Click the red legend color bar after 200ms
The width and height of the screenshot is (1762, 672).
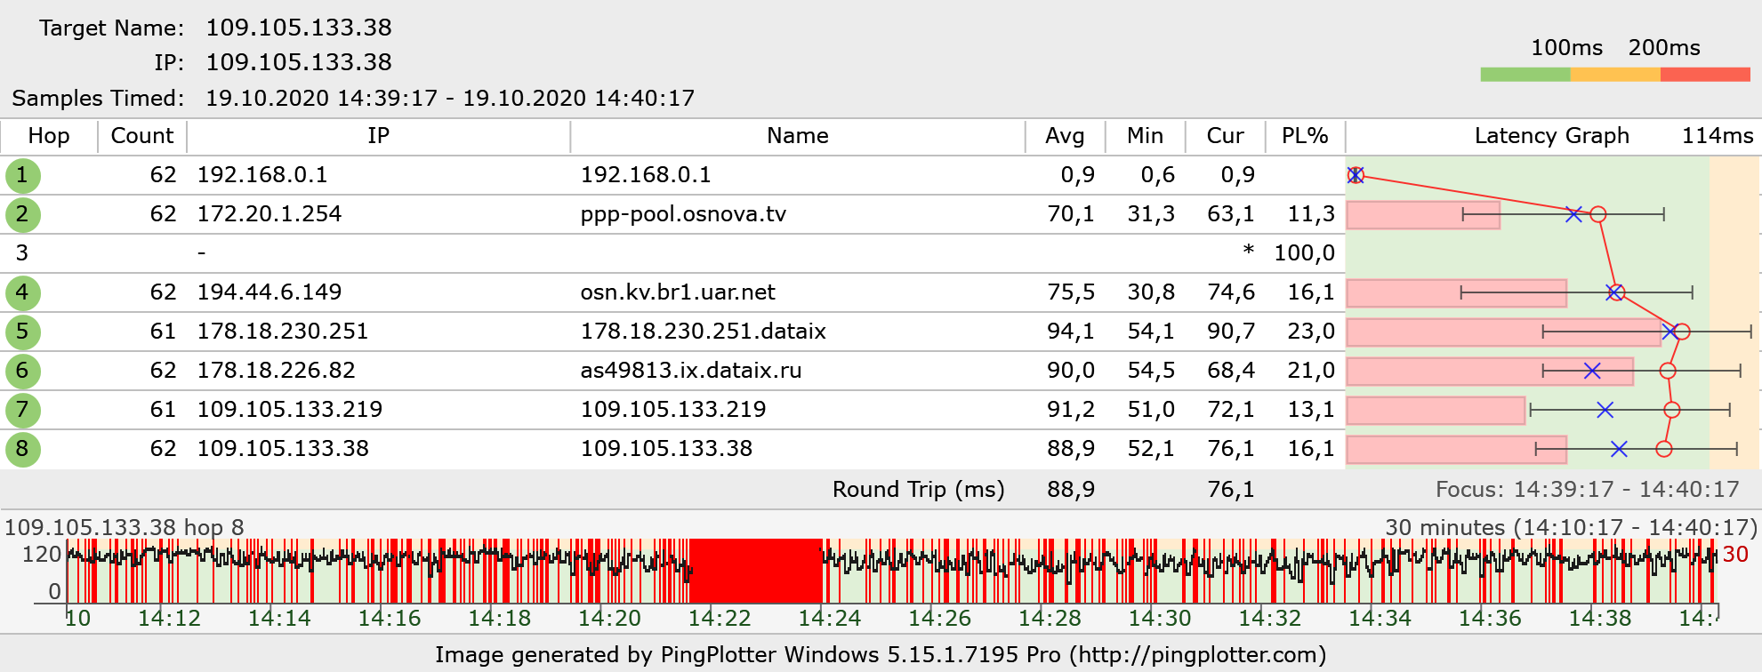click(x=1705, y=75)
